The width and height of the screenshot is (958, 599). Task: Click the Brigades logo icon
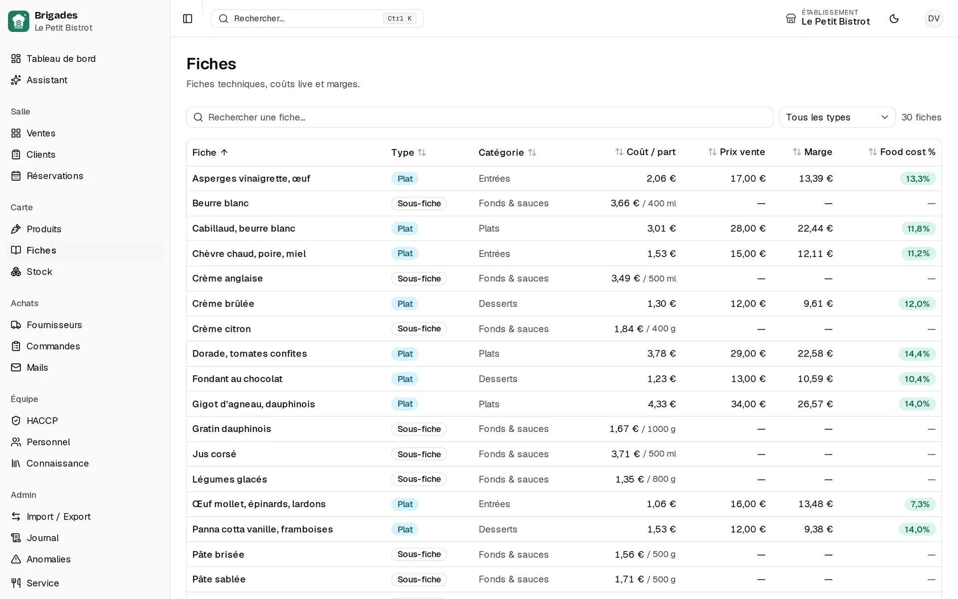[18, 21]
